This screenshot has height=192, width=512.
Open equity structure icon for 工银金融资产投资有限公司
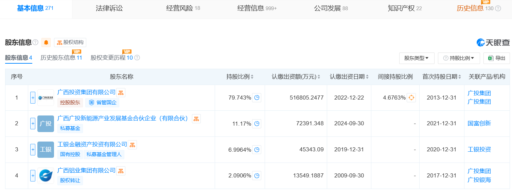pyautogui.click(x=132, y=145)
